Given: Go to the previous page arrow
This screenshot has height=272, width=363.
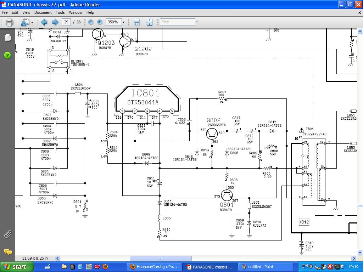Looking at the screenshot, I should click(x=44, y=22).
